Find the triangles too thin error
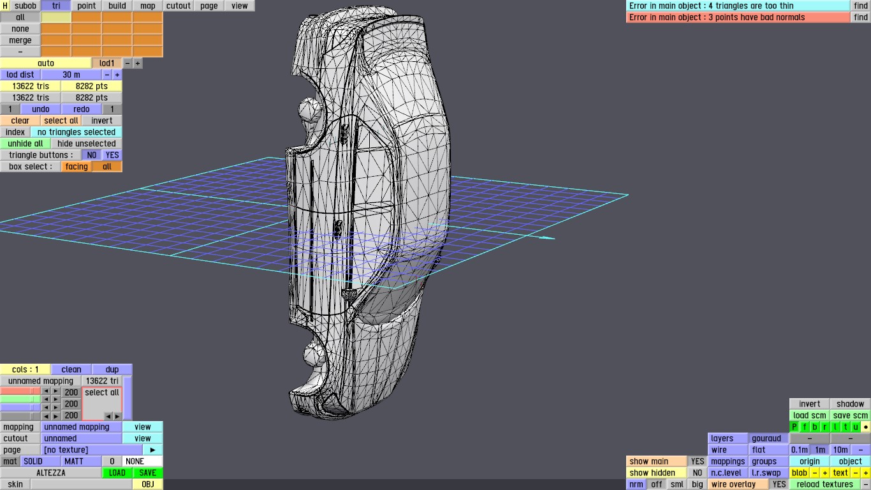Viewport: 871px width, 490px height. 861,6
